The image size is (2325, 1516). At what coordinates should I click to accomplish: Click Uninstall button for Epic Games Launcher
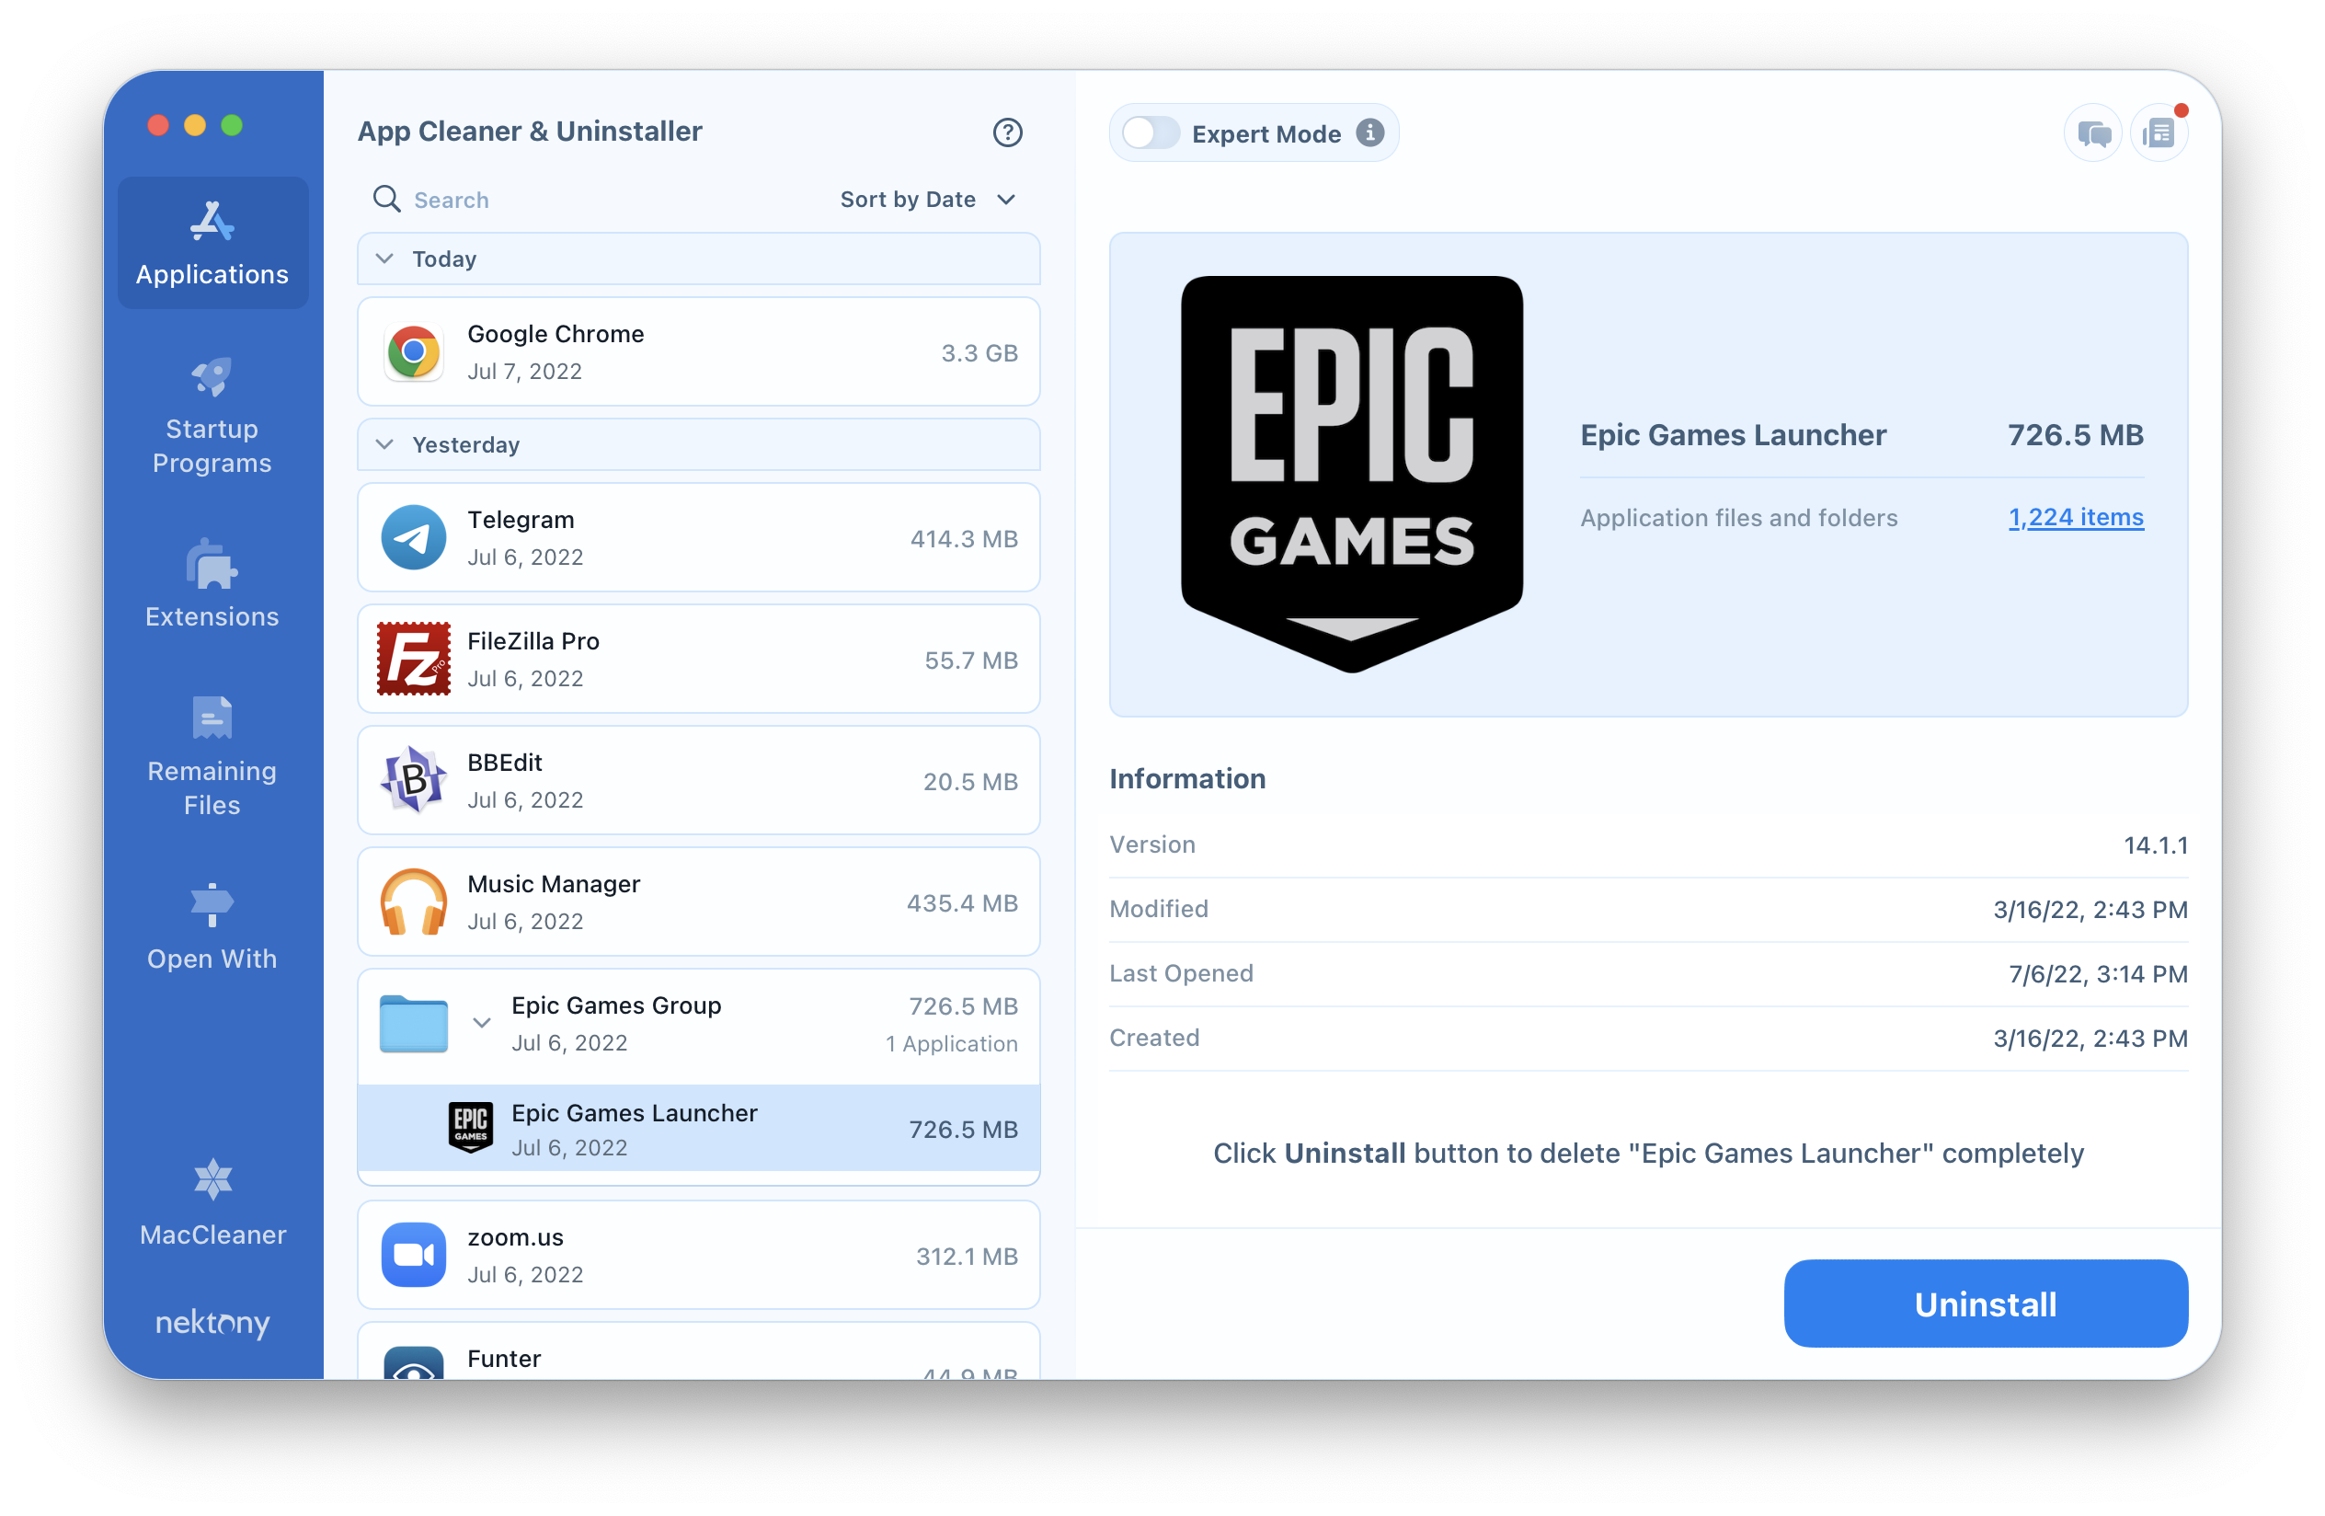(1983, 1304)
